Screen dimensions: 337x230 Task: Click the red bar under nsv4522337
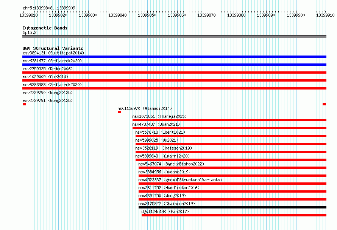click(x=232, y=184)
